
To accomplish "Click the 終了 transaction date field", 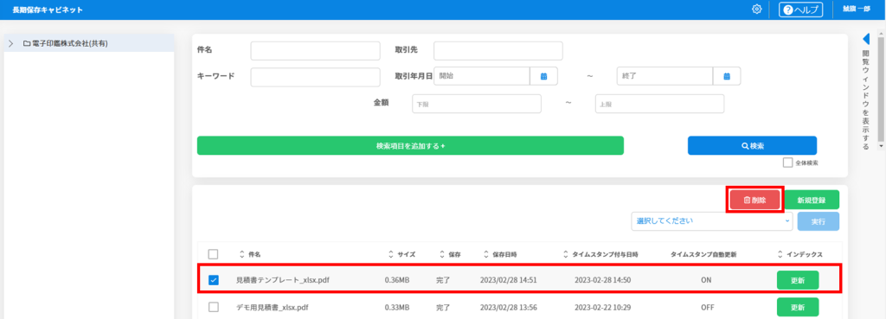I will coord(664,76).
